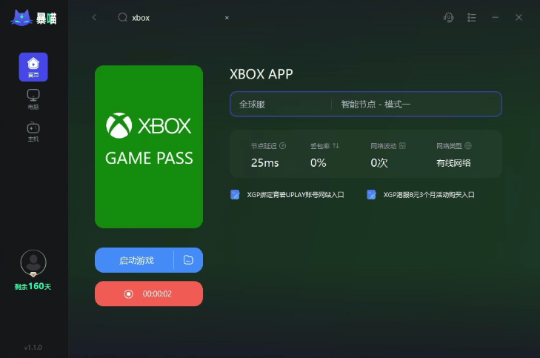Click the node latency (节点延迟) refresh icon

pyautogui.click(x=283, y=146)
